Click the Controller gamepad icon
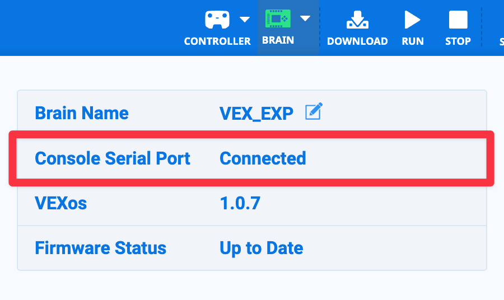Image resolution: width=504 pixels, height=300 pixels. (217, 20)
